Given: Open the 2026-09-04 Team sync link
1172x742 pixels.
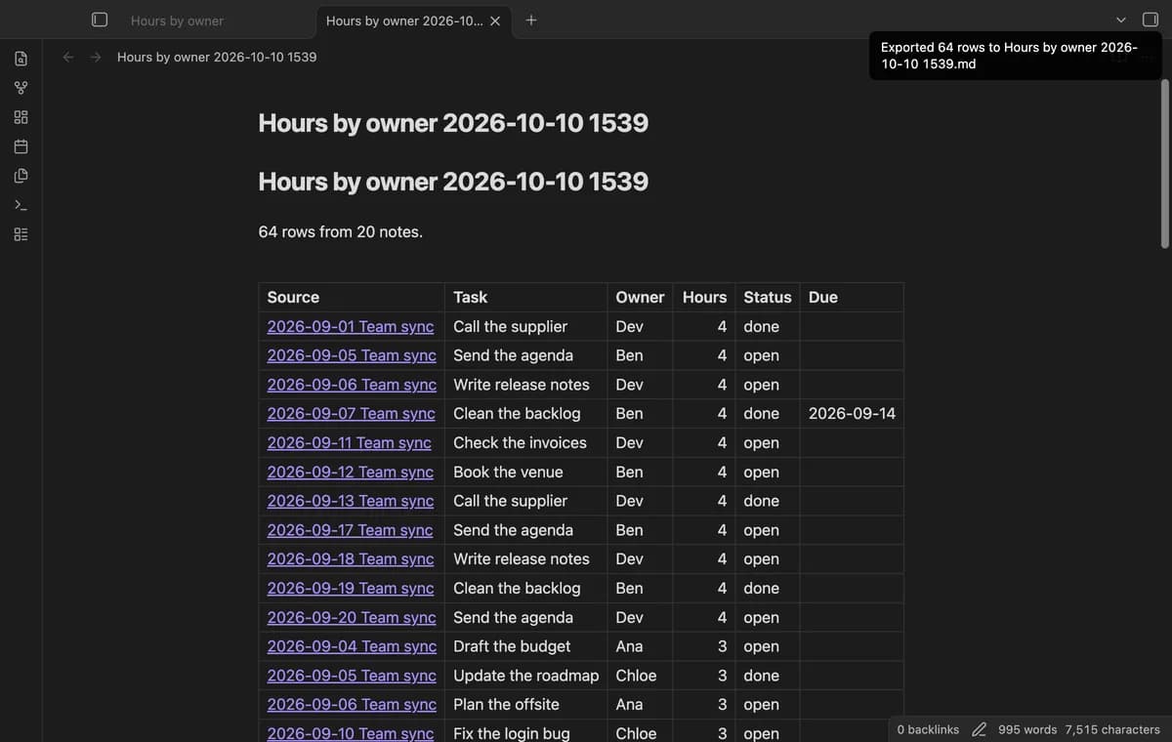Looking at the screenshot, I should pyautogui.click(x=352, y=646).
